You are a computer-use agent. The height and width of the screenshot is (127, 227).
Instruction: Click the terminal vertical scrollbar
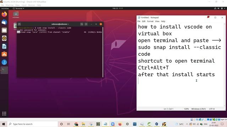click(x=103, y=52)
